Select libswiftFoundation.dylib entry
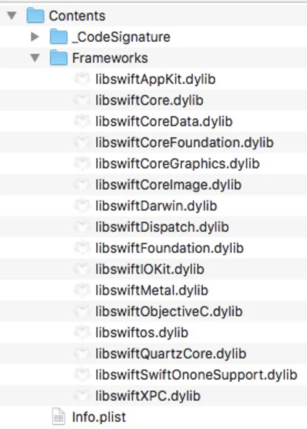Viewport: 307px width, 429px height. [x=170, y=248]
